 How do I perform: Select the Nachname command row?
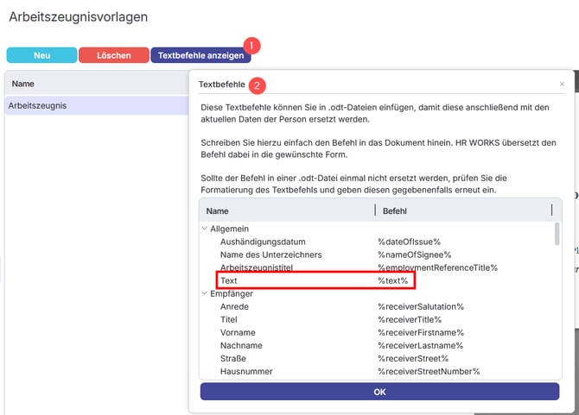(x=241, y=345)
